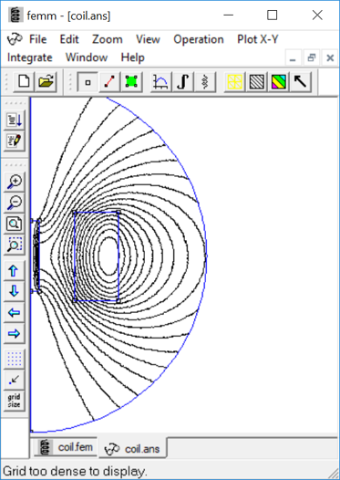The height and width of the screenshot is (480, 340).
Task: Open the Integrate menu
Action: (30, 57)
